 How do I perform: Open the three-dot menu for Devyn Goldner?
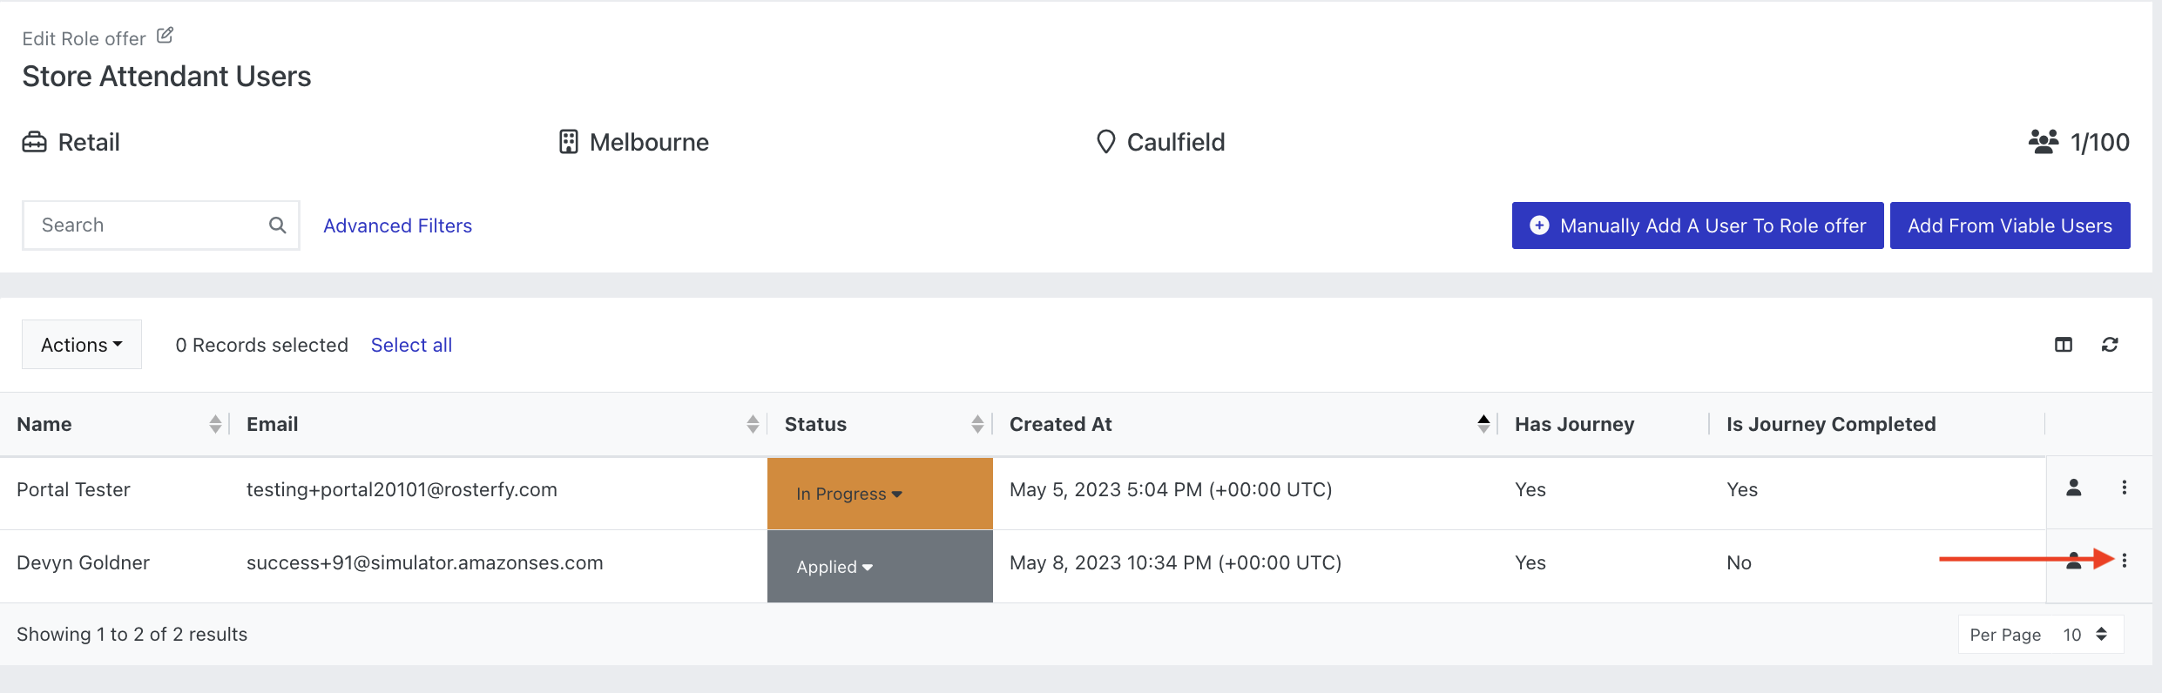coord(2125,561)
